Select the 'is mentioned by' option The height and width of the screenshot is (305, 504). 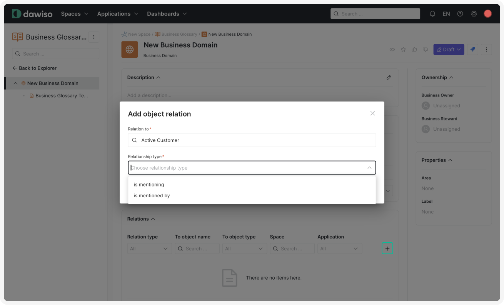coord(152,196)
